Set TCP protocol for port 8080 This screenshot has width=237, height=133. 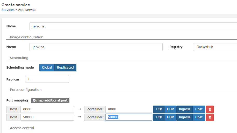click(159, 109)
